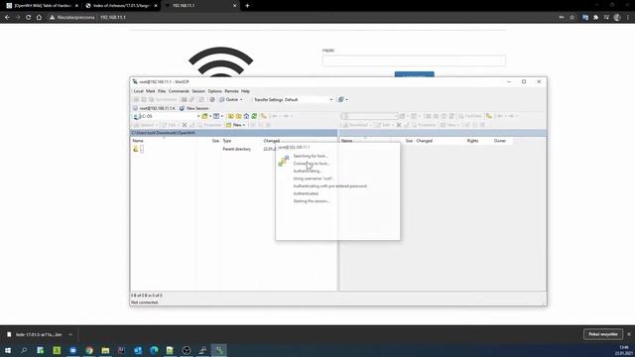The image size is (635, 357).
Task: Click the browser address bar
Action: pos(300,18)
